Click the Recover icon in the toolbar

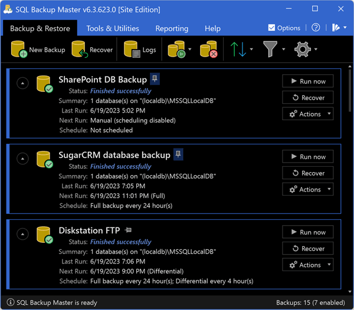point(80,50)
